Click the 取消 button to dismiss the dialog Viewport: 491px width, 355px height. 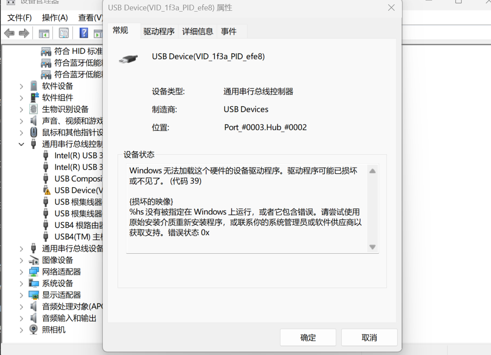point(369,337)
